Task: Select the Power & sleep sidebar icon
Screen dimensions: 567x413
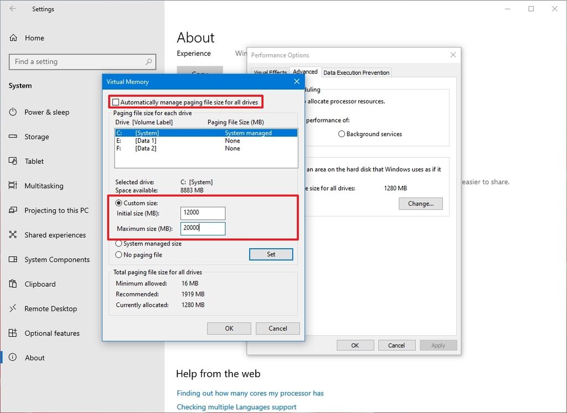Action: click(x=13, y=112)
